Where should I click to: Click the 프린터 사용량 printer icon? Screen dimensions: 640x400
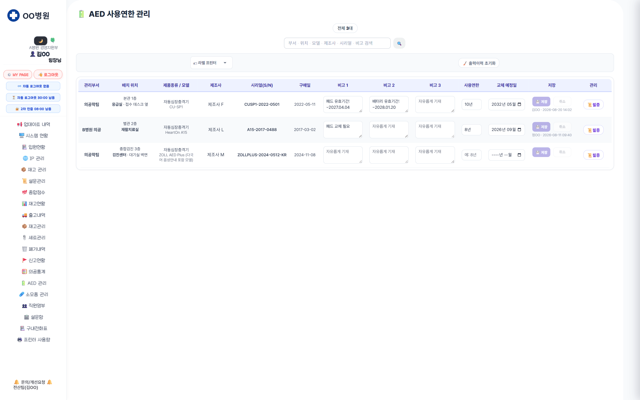tap(19, 340)
